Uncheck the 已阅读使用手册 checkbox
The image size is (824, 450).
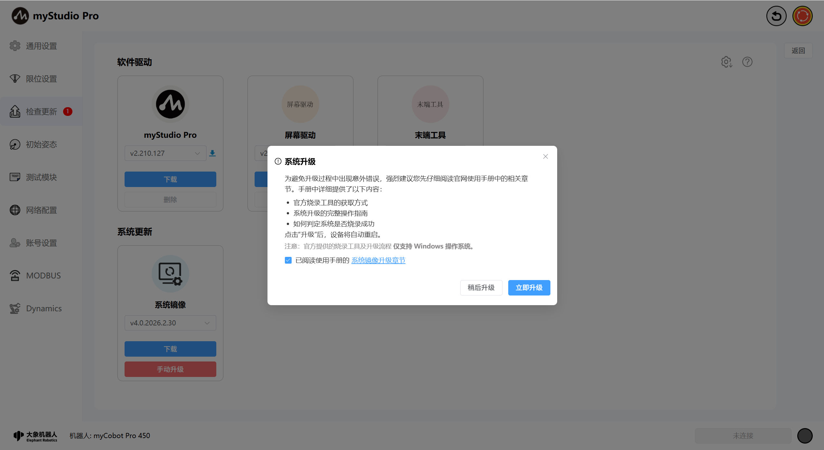pos(288,260)
